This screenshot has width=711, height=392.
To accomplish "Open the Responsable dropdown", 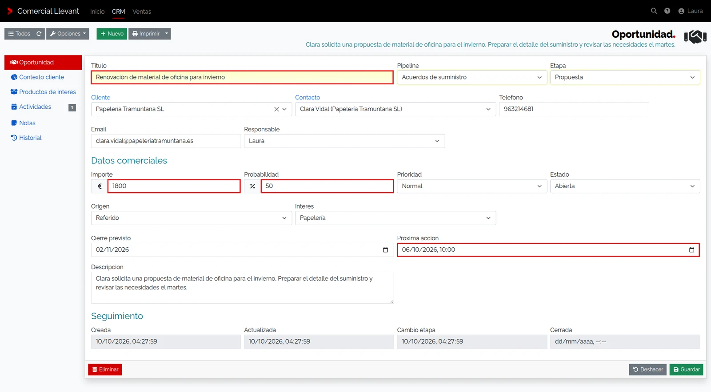I will 344,141.
